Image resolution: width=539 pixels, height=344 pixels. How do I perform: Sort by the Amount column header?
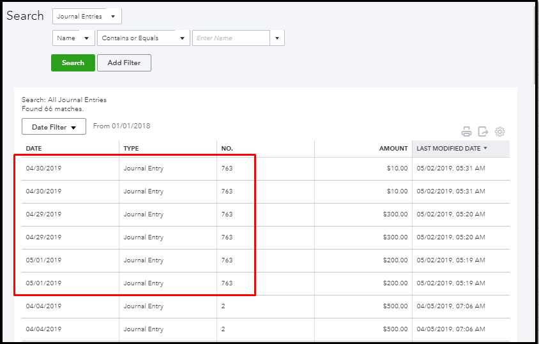click(x=393, y=149)
